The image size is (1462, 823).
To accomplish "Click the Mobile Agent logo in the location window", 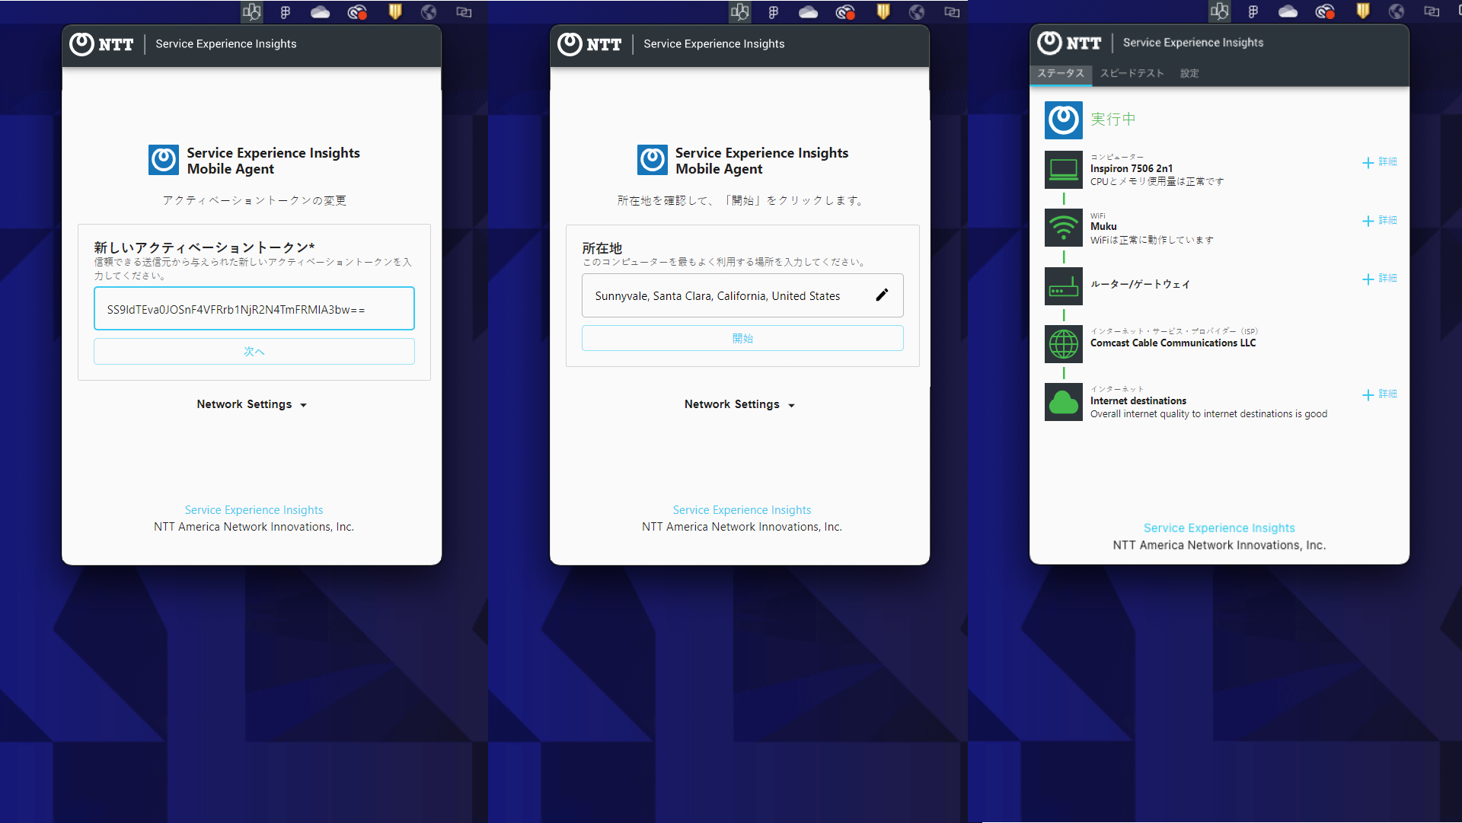I will click(x=653, y=161).
